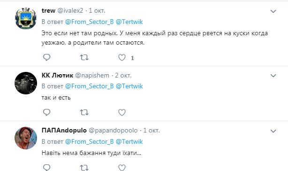Screen dimensions: 288x171
Task: Open trew's profile avatar
Action: point(26,18)
